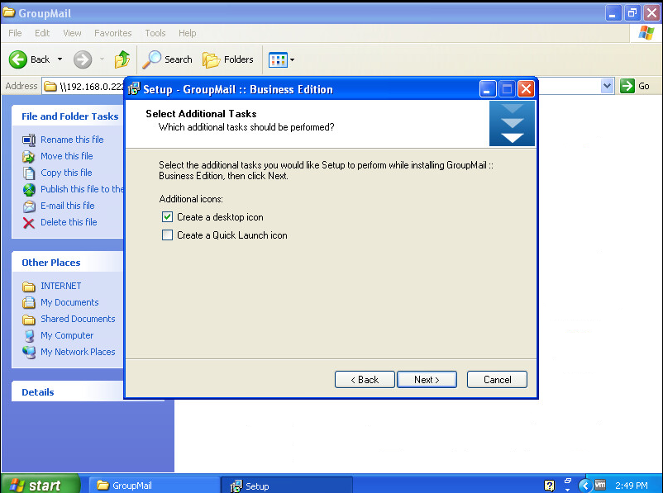The height and width of the screenshot is (493, 663).
Task: Open the Back button history dropdown arrow
Action: [x=60, y=59]
